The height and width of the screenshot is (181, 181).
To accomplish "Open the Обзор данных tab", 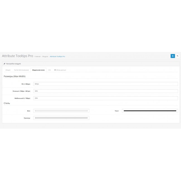I will pyautogui.click(x=60, y=70).
